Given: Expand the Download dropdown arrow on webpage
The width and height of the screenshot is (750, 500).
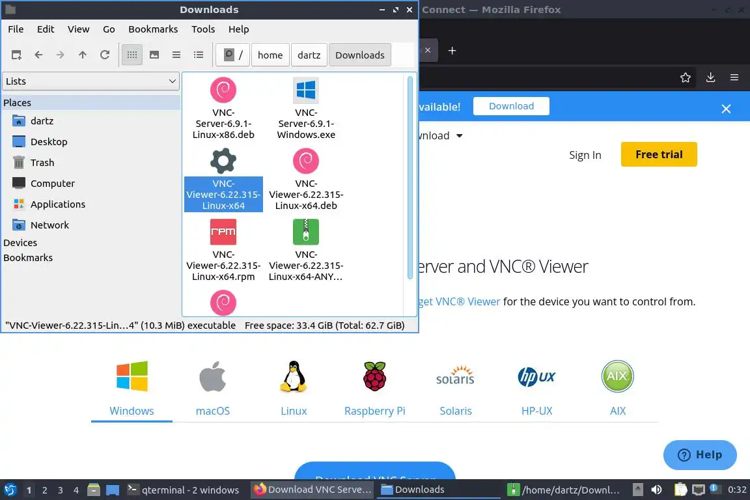Looking at the screenshot, I should click(x=459, y=136).
